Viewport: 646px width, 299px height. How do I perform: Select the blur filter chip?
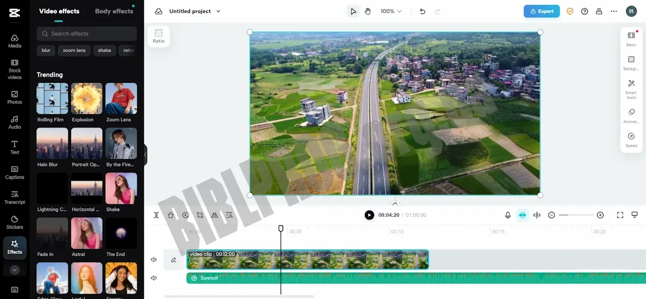pyautogui.click(x=46, y=51)
